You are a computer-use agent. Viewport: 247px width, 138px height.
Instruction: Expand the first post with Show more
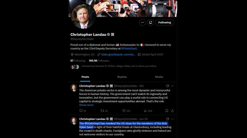tap(86, 105)
